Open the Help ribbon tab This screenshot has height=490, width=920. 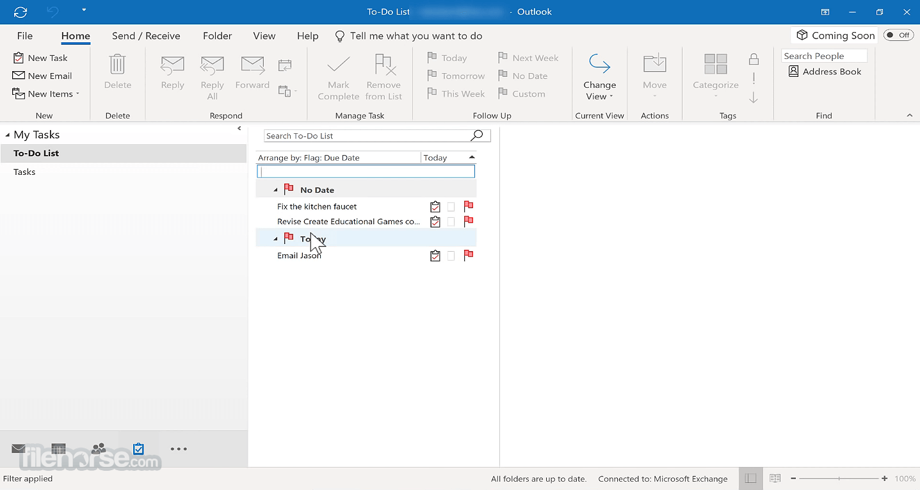click(x=307, y=36)
